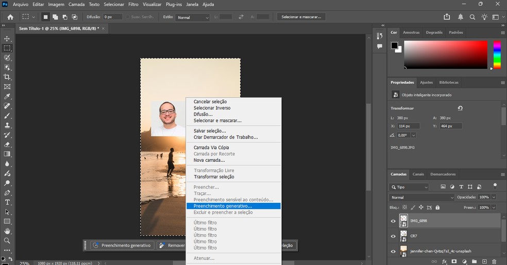Click the hue slider strip in Cor panel
This screenshot has width=507, height=265.
497,54
